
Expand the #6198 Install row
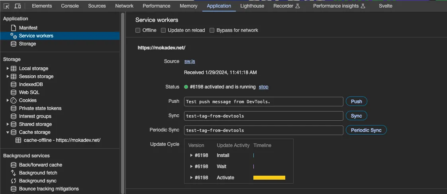(x=192, y=155)
